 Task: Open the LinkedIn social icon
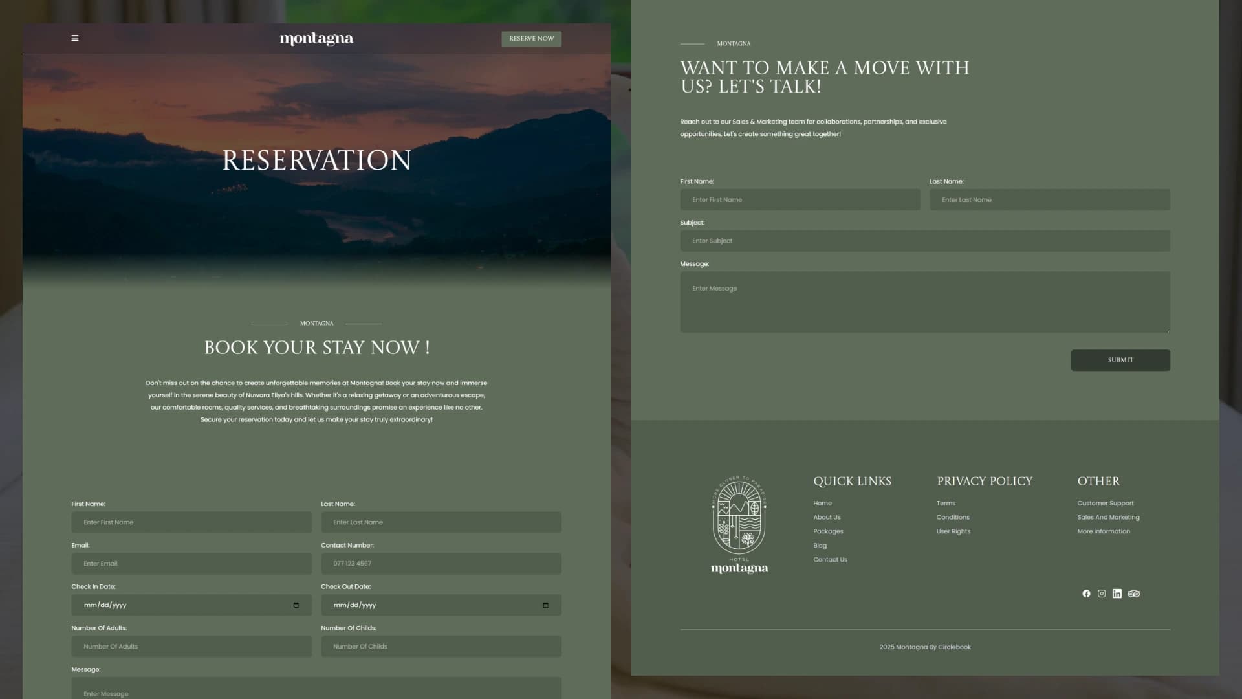pos(1117,594)
